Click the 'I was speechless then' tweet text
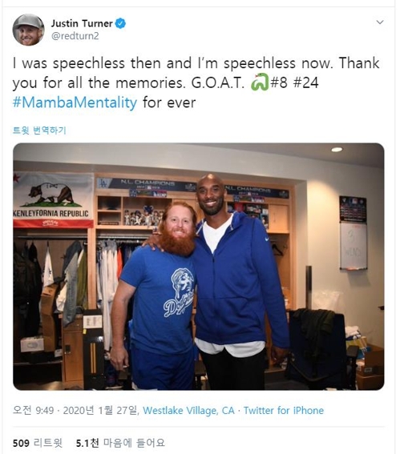 pos(88,63)
